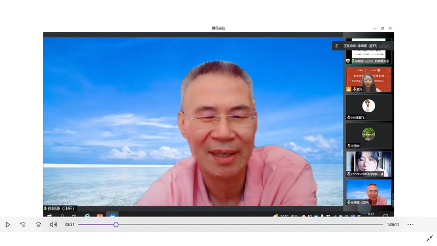437x246 pixels.
Task: Click the speaking indicator banner at the top right
Action: [361, 45]
